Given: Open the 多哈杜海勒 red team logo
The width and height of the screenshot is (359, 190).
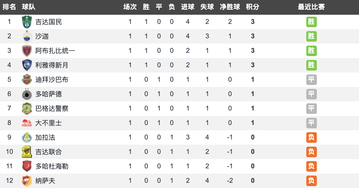Looking at the screenshot, I should [x=27, y=166].
